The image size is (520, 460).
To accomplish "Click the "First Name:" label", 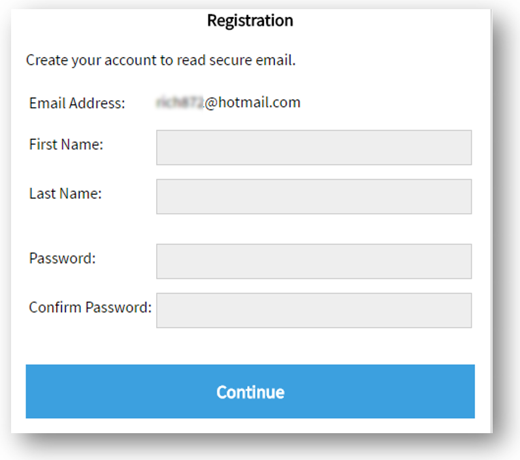I will pos(66,145).
